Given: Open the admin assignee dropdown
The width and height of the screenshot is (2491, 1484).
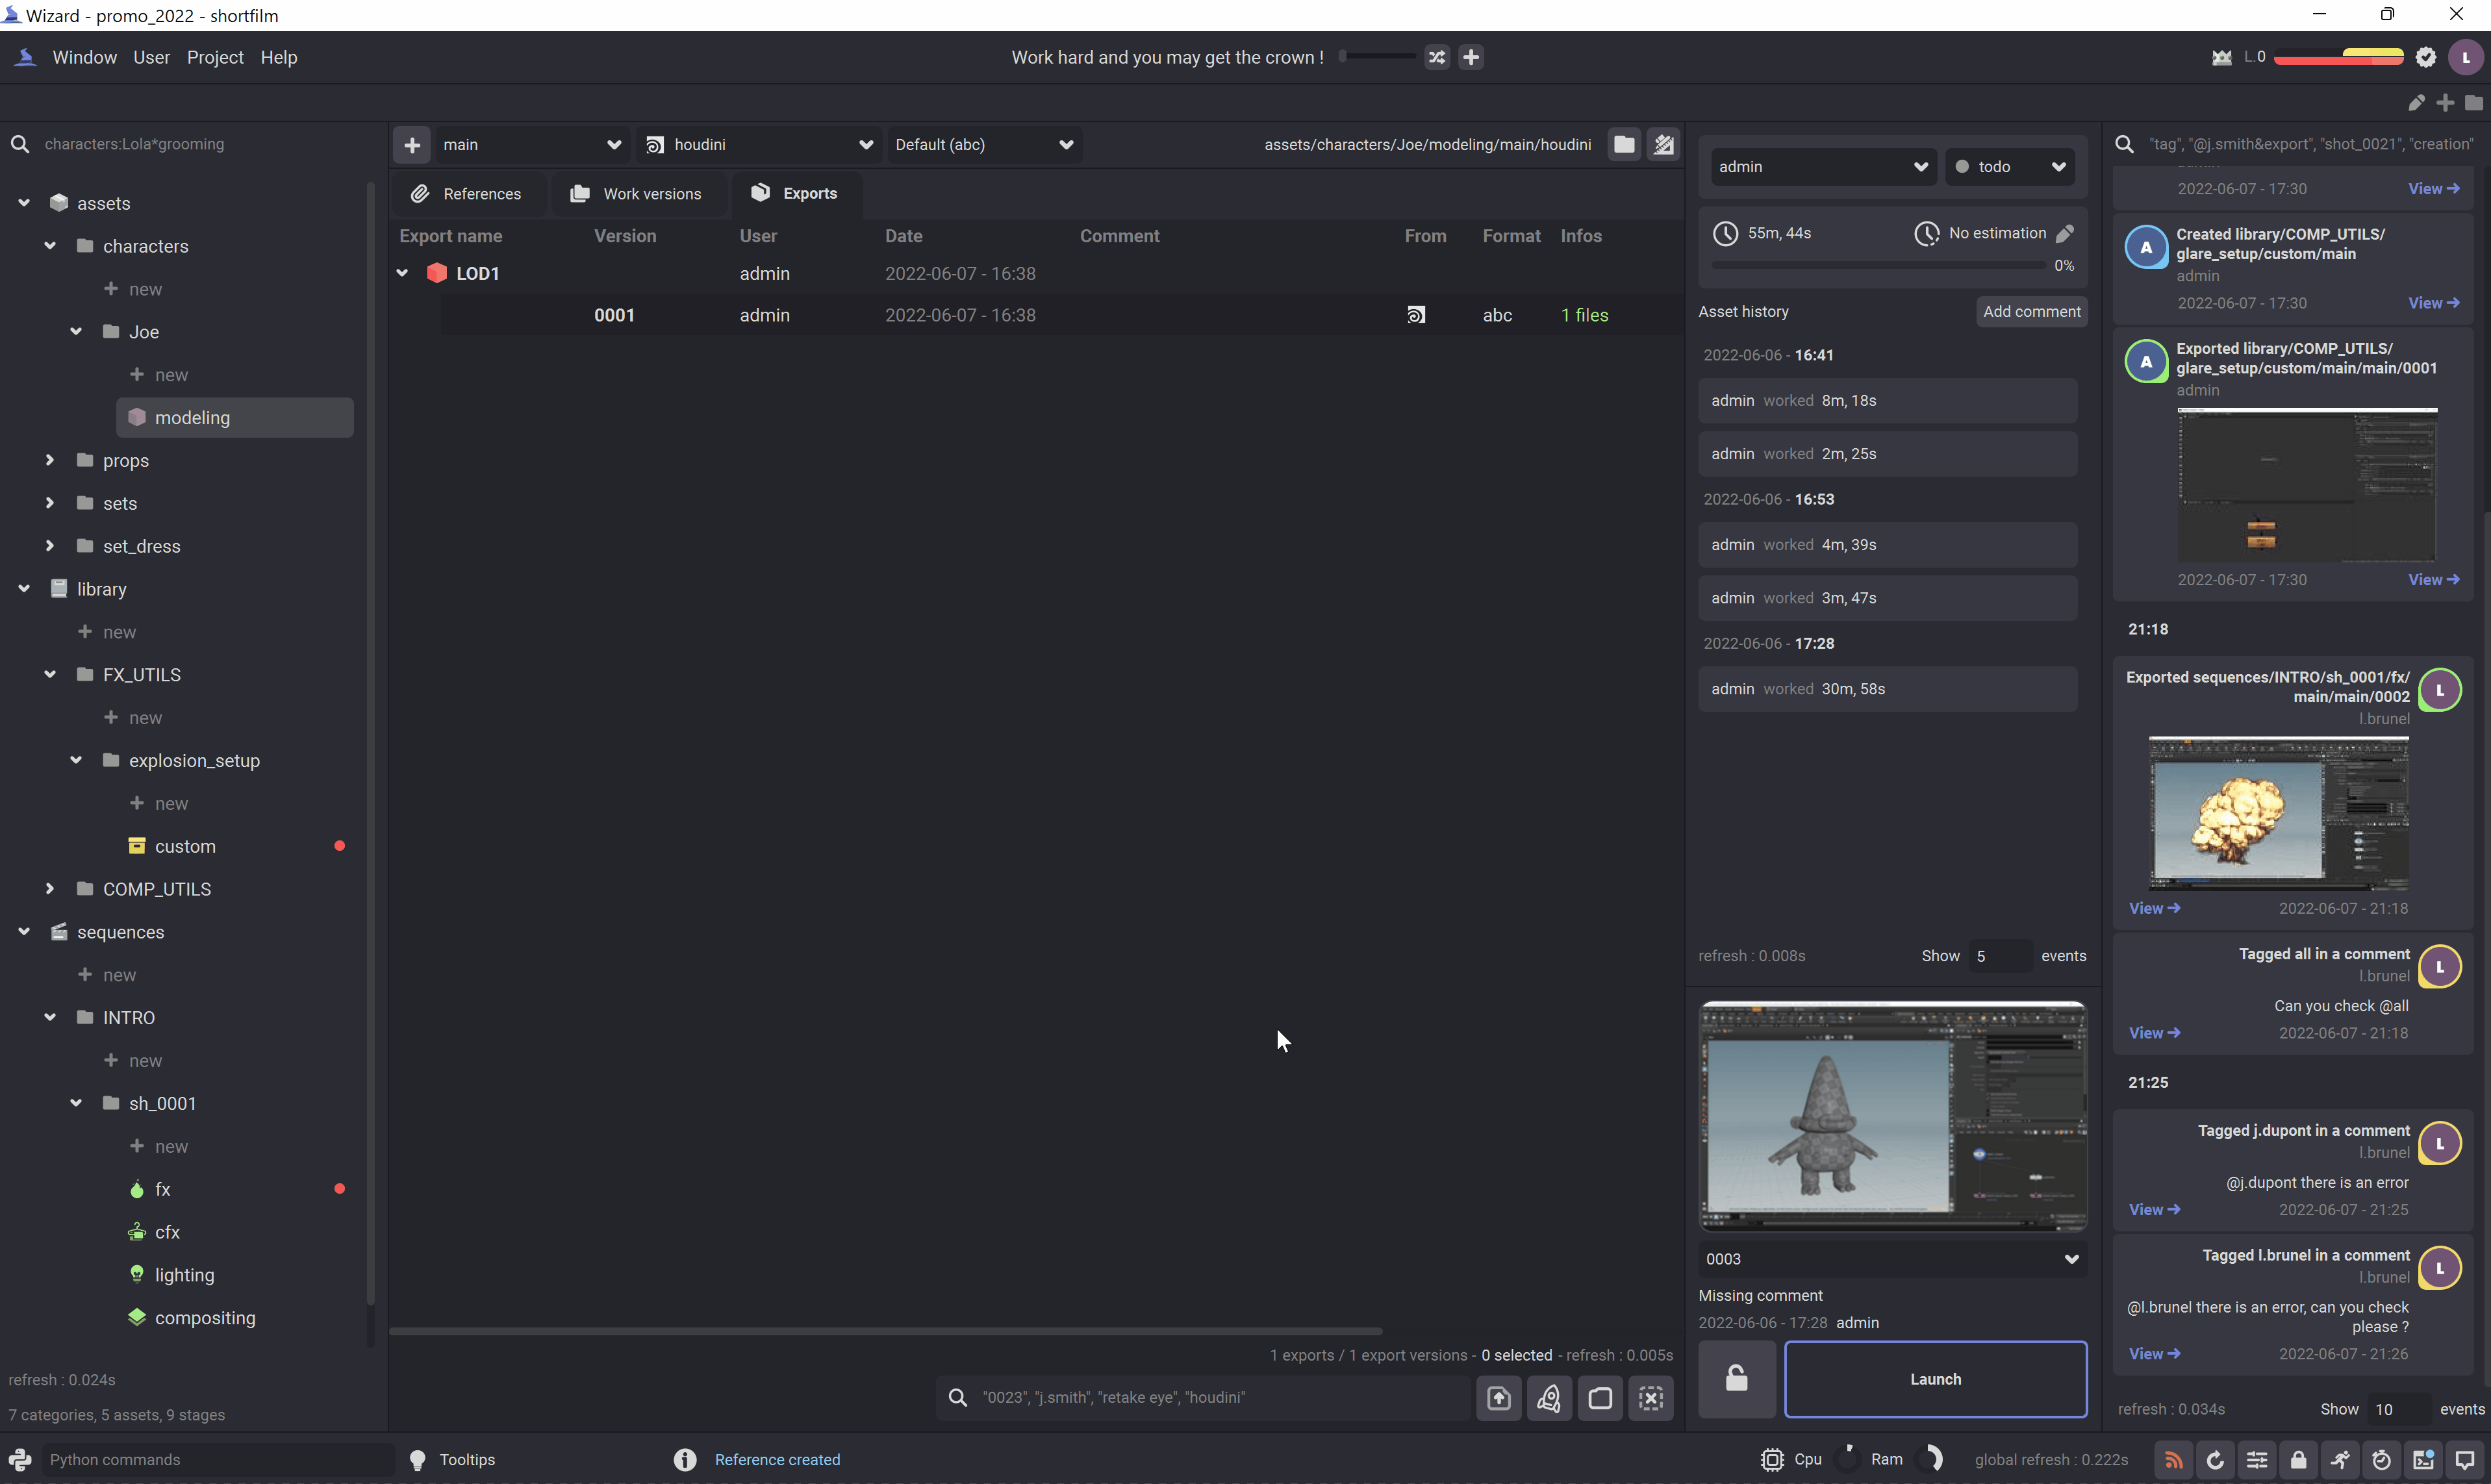Looking at the screenshot, I should (x=1823, y=167).
